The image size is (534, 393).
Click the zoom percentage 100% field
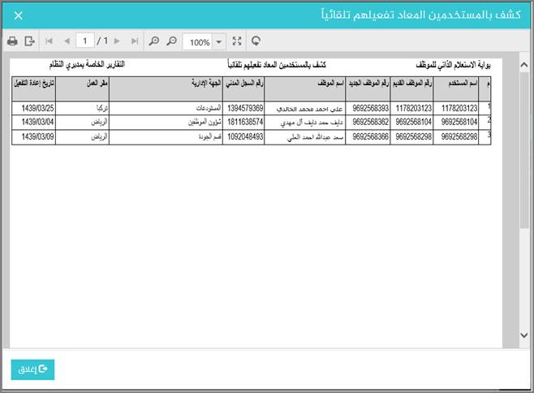pos(197,42)
